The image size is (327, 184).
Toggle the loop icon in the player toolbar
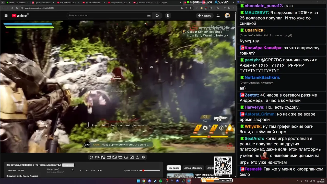[x=91, y=157]
